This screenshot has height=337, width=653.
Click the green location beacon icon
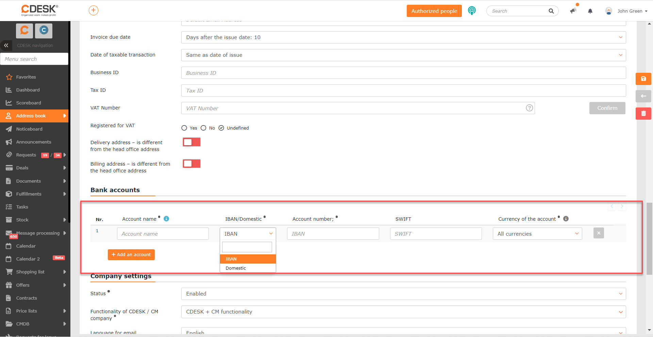coord(472,11)
